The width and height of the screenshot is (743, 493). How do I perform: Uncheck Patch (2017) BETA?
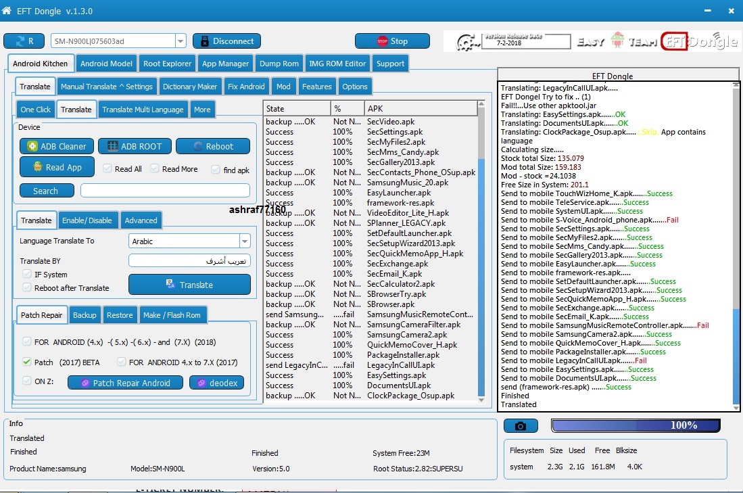click(x=27, y=362)
